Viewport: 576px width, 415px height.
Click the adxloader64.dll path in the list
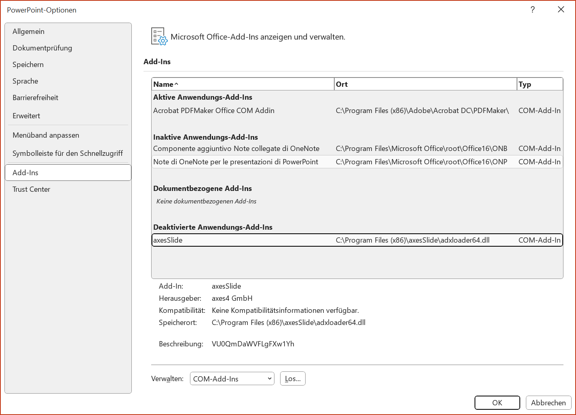(413, 240)
